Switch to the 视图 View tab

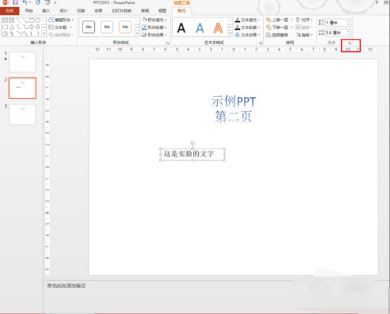pyautogui.click(x=162, y=10)
